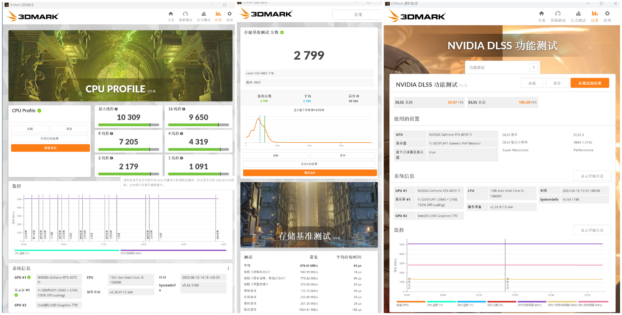Show info for 4 线程 score
Viewport: 622px width, 315px height.
coord(181,134)
